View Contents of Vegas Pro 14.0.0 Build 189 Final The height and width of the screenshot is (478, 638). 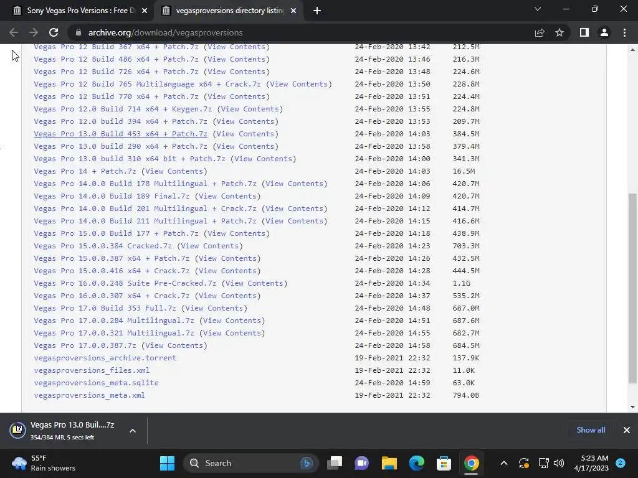point(227,196)
